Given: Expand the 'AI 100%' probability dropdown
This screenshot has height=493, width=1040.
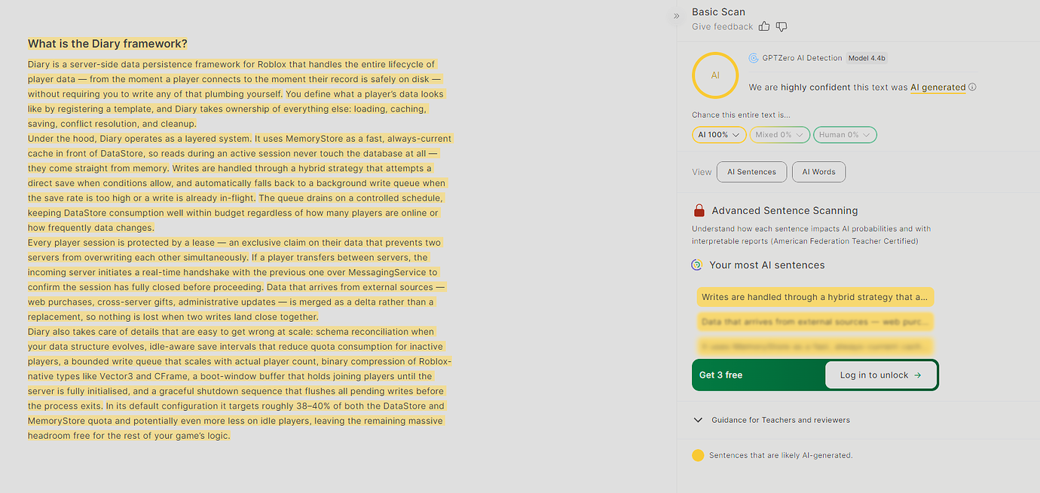Looking at the screenshot, I should 719,135.
